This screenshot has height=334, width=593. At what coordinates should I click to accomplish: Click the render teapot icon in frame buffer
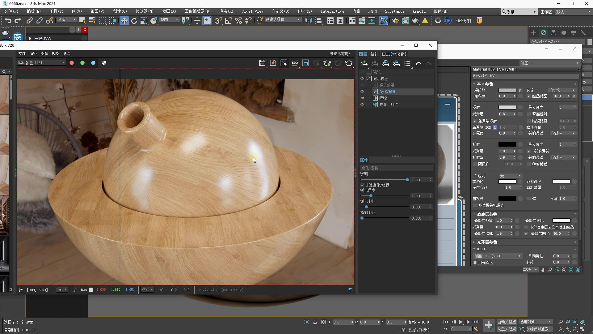[x=349, y=63]
